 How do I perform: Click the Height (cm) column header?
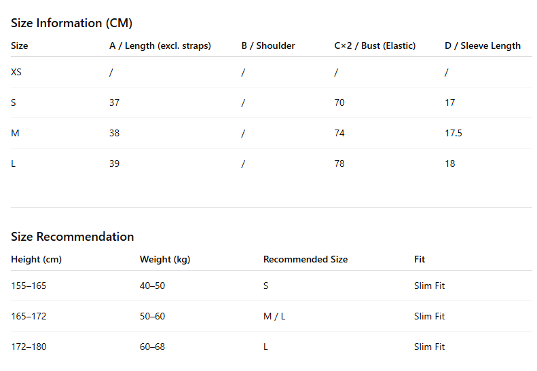coord(36,259)
